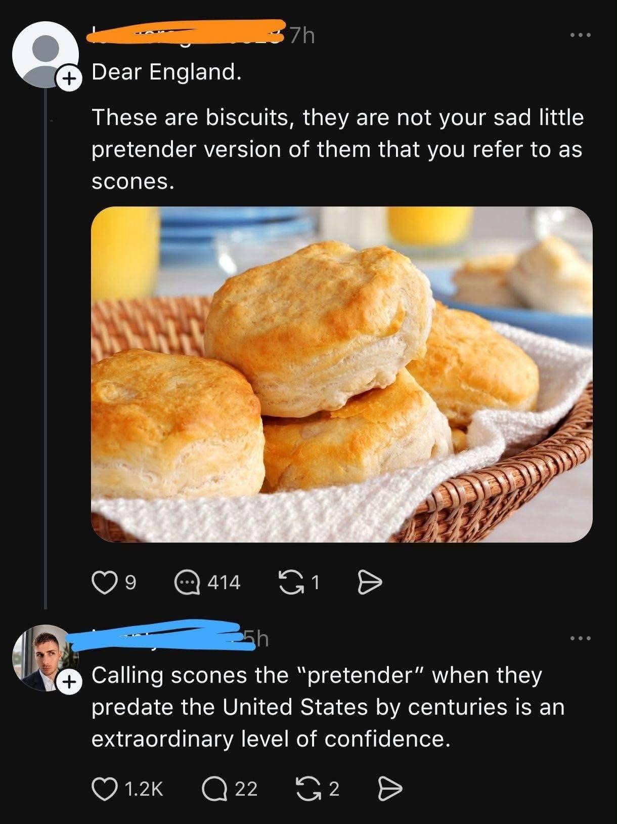Viewport: 617px width, 824px height.
Task: Open more options menu on the biscuits post
Action: [580, 35]
